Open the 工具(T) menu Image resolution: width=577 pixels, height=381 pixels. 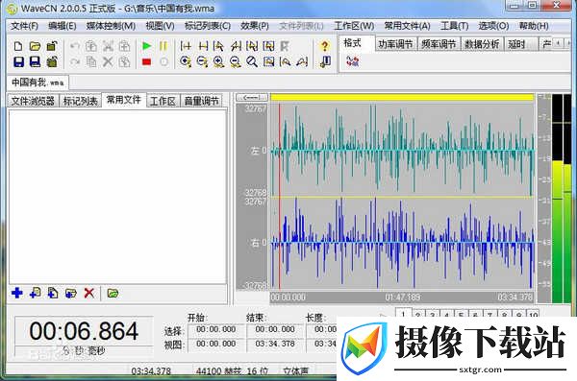[455, 26]
